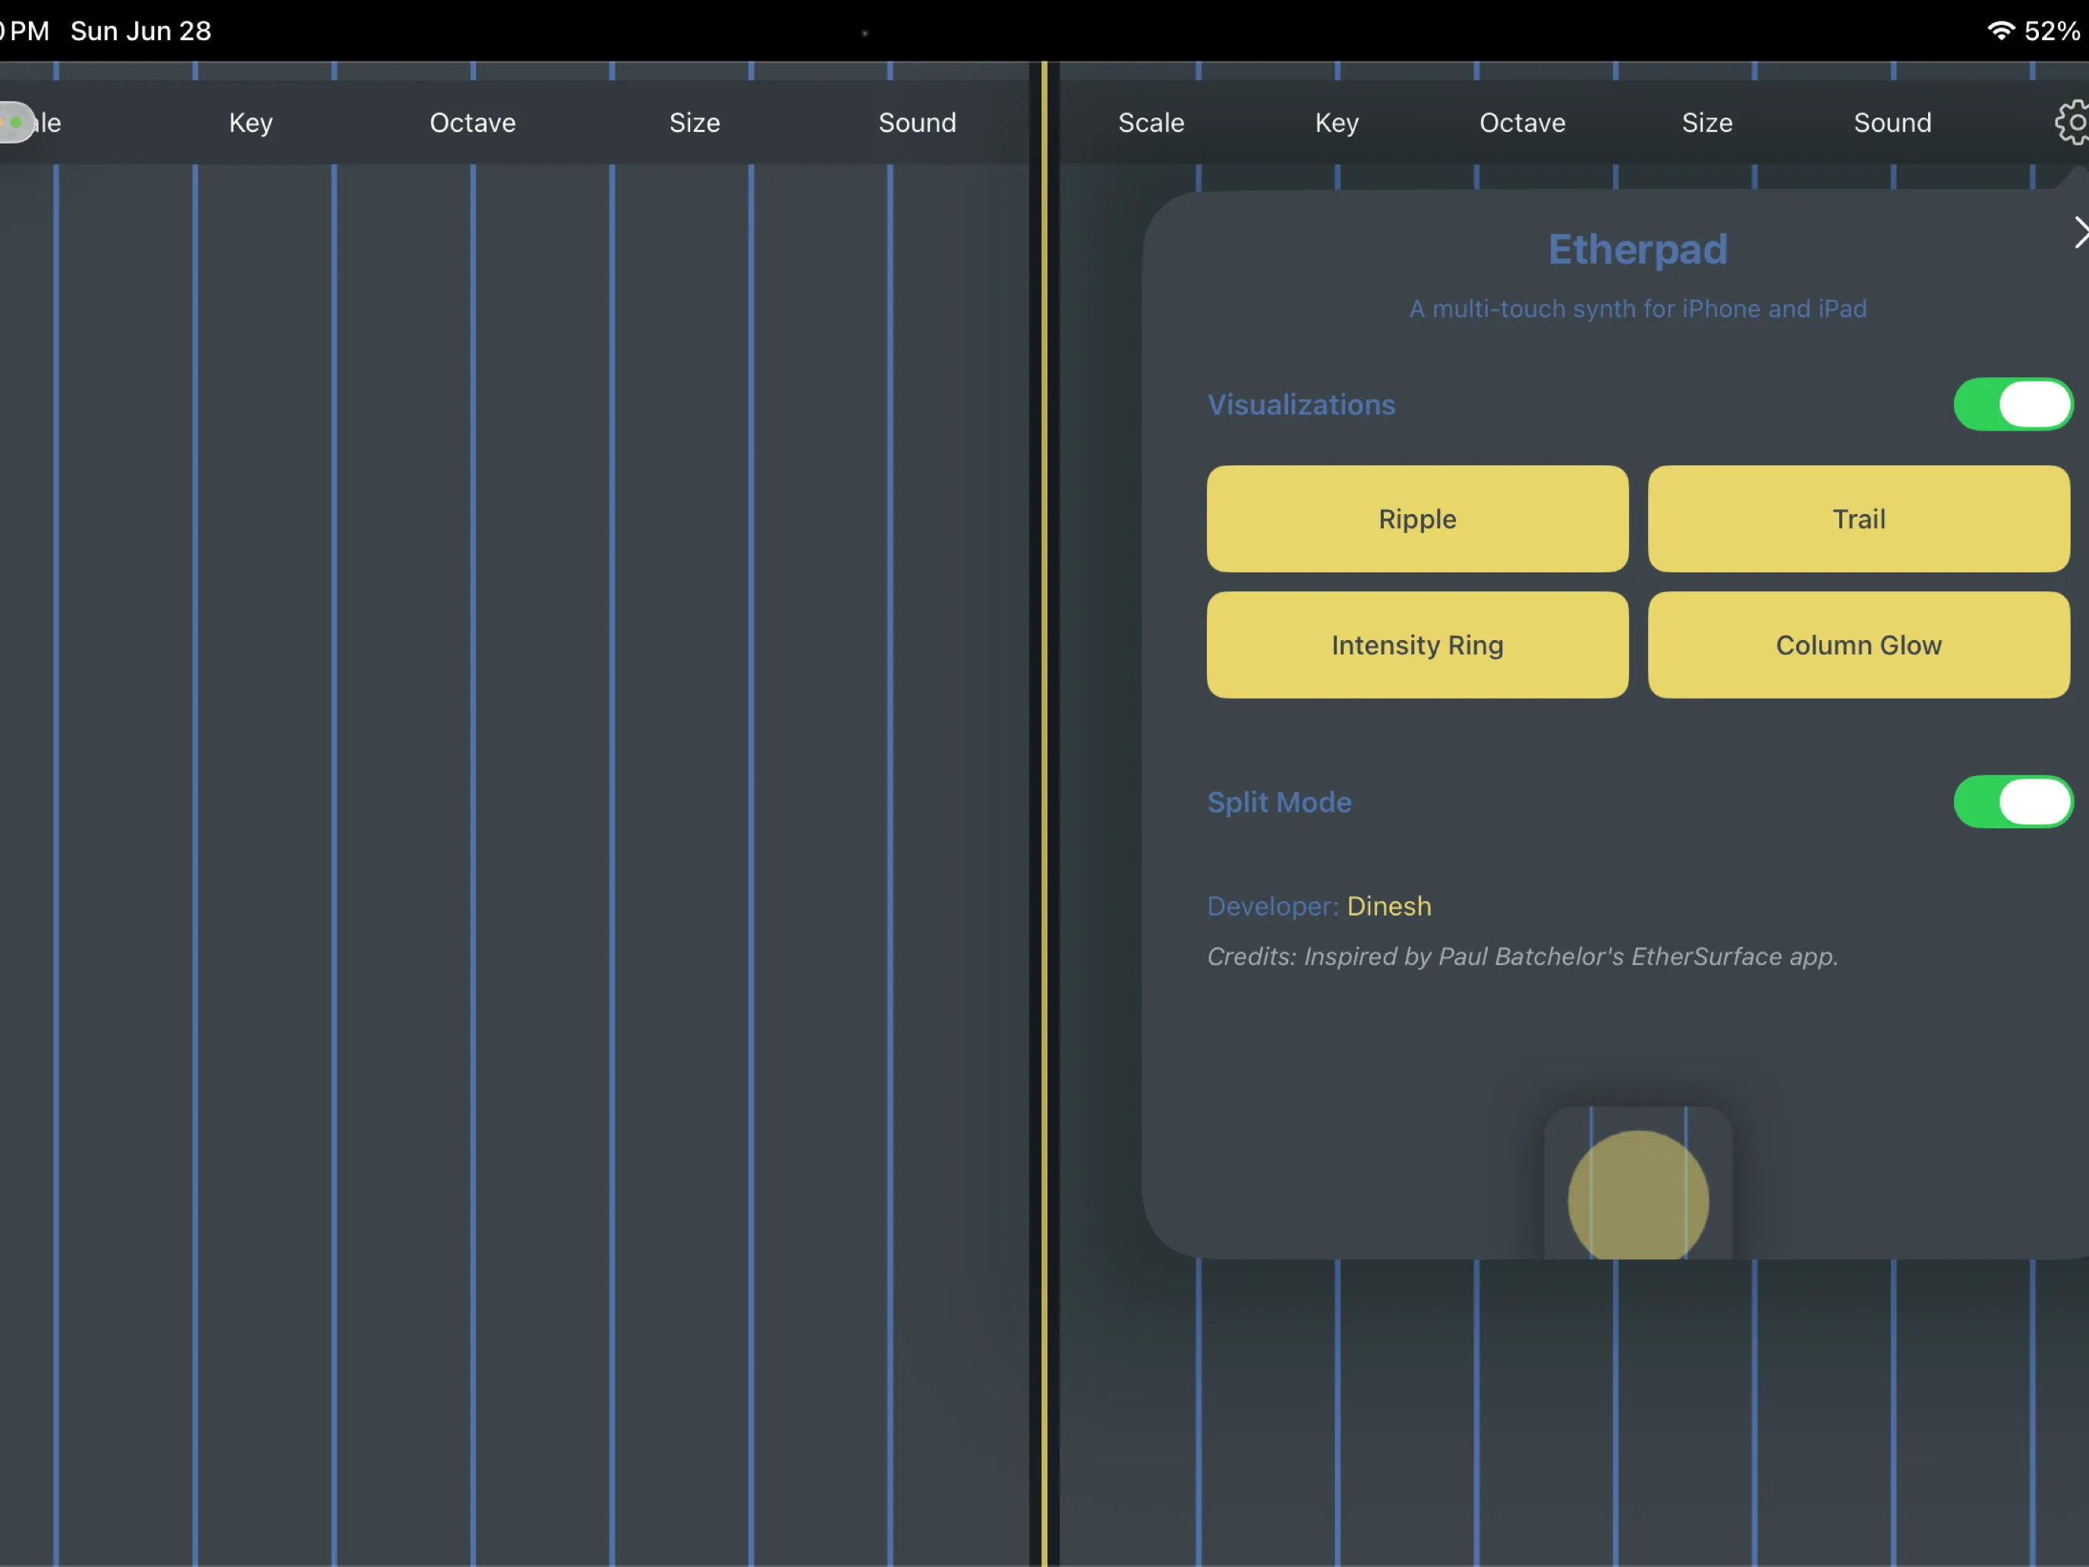Close the Etherpad panel with chevron
Viewport: 2089px width, 1567px height.
pyautogui.click(x=2081, y=232)
